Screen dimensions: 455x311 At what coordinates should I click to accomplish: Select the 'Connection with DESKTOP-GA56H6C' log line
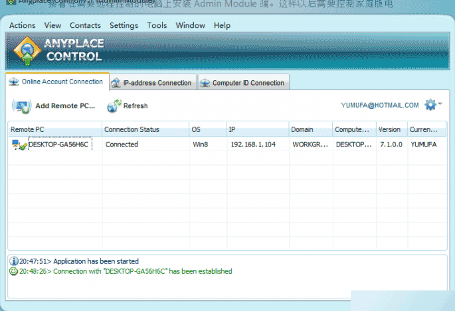(126, 271)
